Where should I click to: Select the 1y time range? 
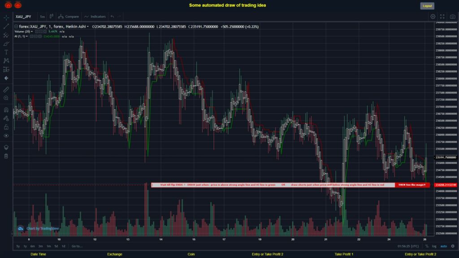tap(25, 246)
